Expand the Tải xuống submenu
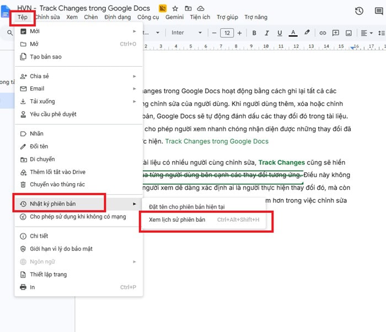The height and width of the screenshot is (332, 386). click(x=78, y=101)
